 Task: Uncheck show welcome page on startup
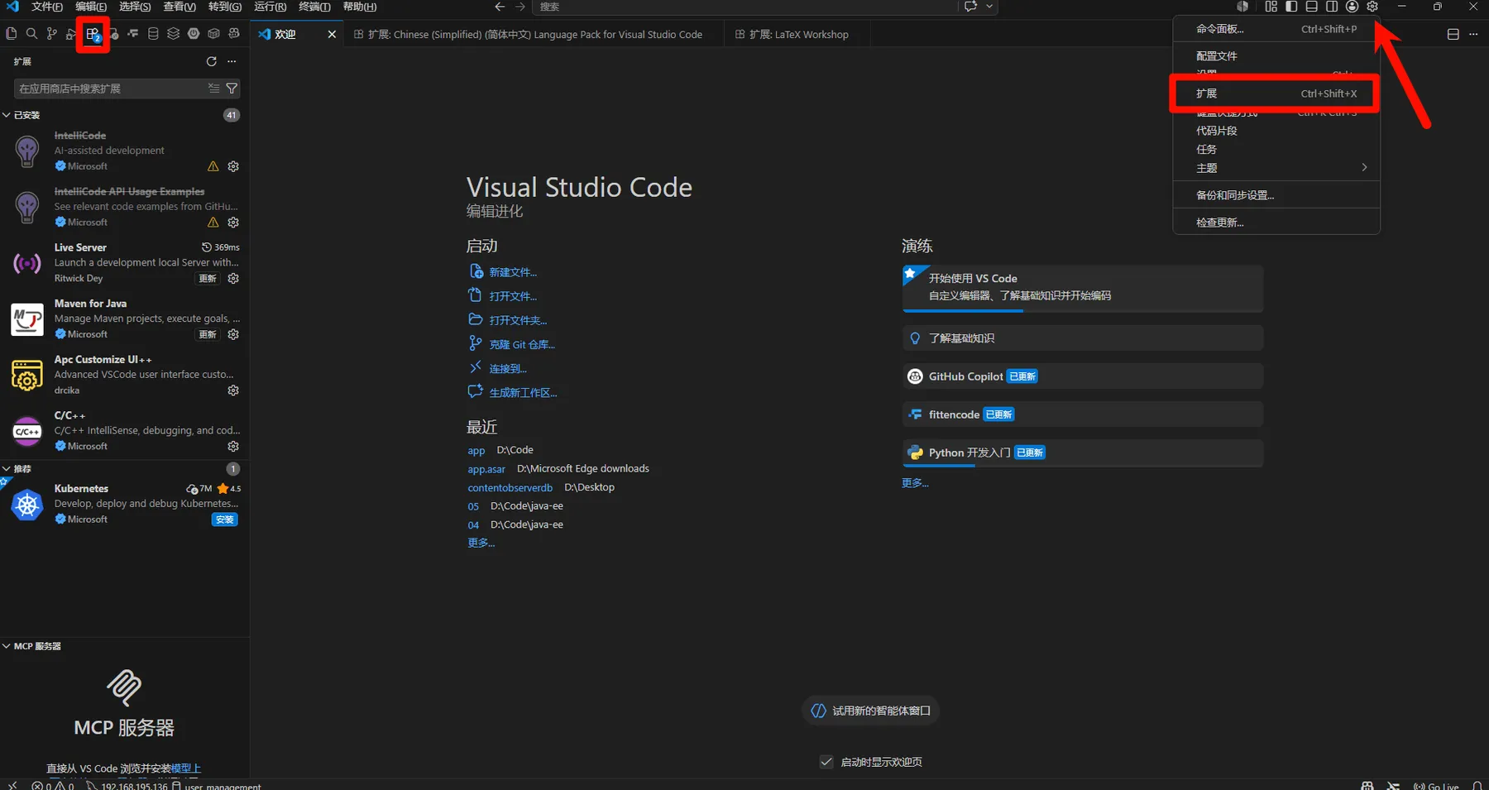(826, 762)
